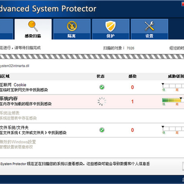Open the 感染扫描 scan tab
The image size is (184, 184).
tap(33, 29)
